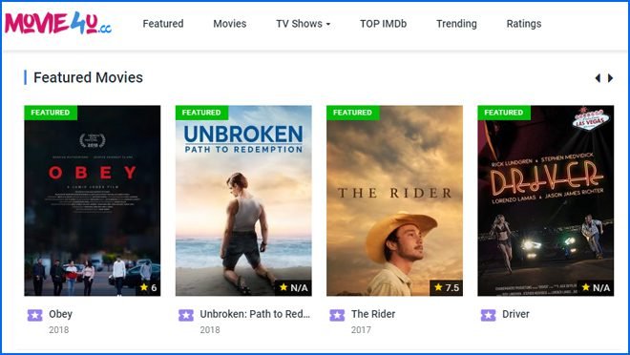
Task: Open the Trending section
Action: click(456, 24)
